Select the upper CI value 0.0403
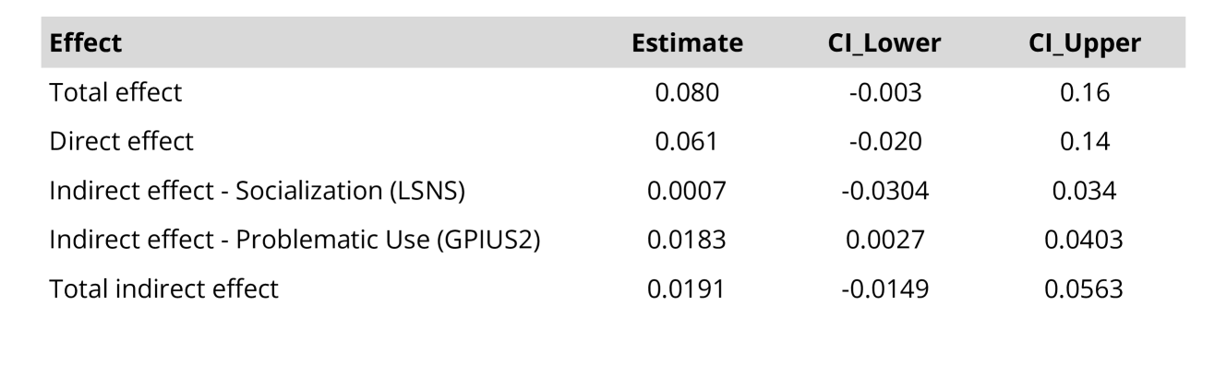 pyautogui.click(x=1084, y=240)
